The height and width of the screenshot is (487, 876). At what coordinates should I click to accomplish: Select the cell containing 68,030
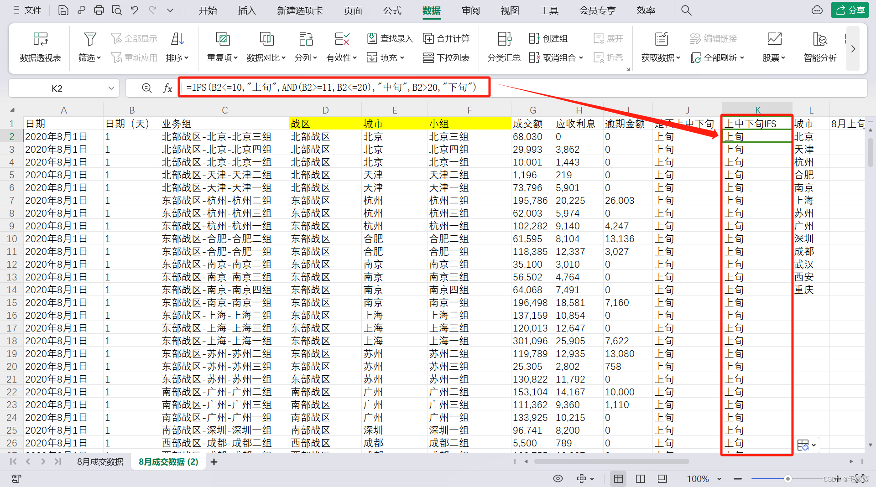click(x=532, y=136)
